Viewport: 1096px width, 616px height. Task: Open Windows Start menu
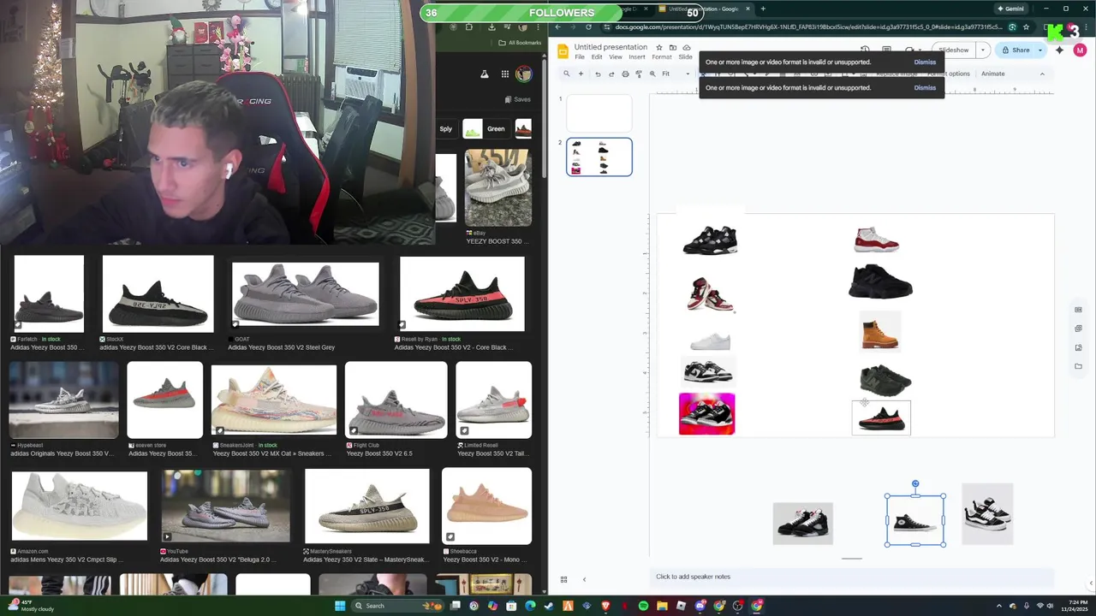coord(340,606)
